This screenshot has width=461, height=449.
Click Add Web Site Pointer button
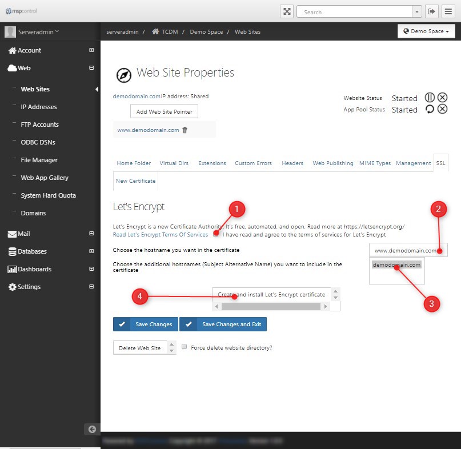164,111
